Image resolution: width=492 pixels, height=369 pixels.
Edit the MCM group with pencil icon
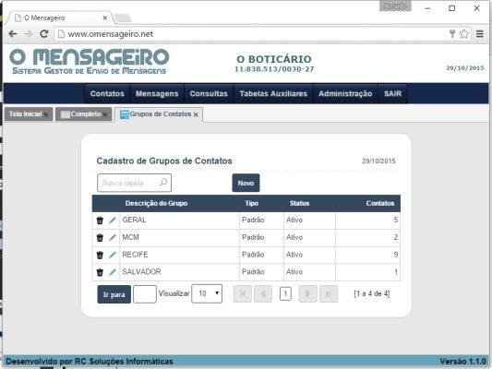pos(112,238)
